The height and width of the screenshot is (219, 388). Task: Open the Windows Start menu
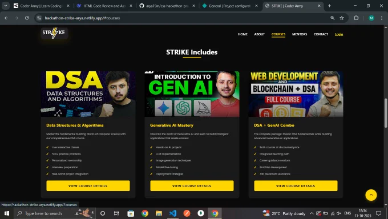pyautogui.click(x=7, y=213)
